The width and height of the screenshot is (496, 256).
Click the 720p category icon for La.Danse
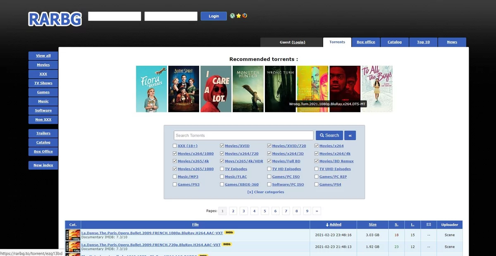73,247
